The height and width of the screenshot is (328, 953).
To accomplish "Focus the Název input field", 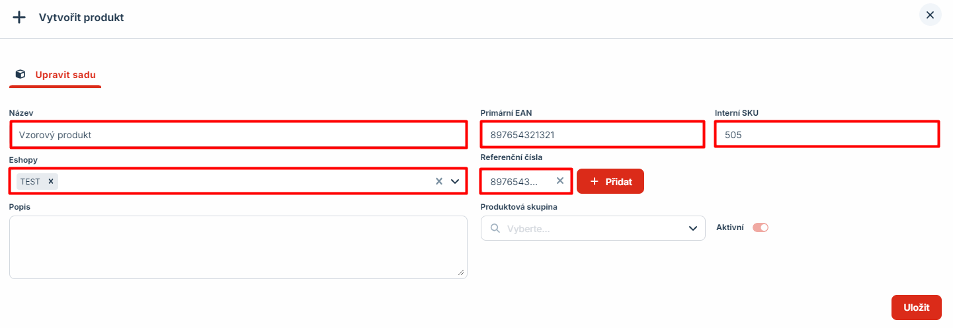I will tap(239, 134).
